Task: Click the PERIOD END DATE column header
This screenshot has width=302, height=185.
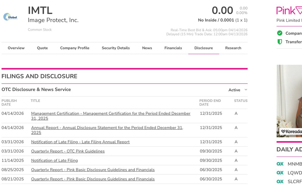Action: pyautogui.click(x=210, y=102)
